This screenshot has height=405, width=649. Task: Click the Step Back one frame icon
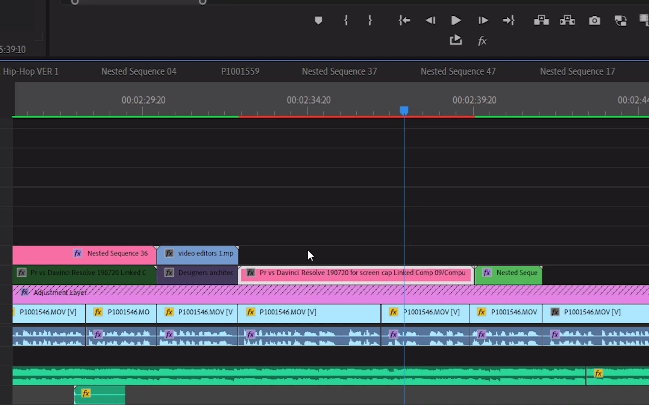pyautogui.click(x=430, y=21)
